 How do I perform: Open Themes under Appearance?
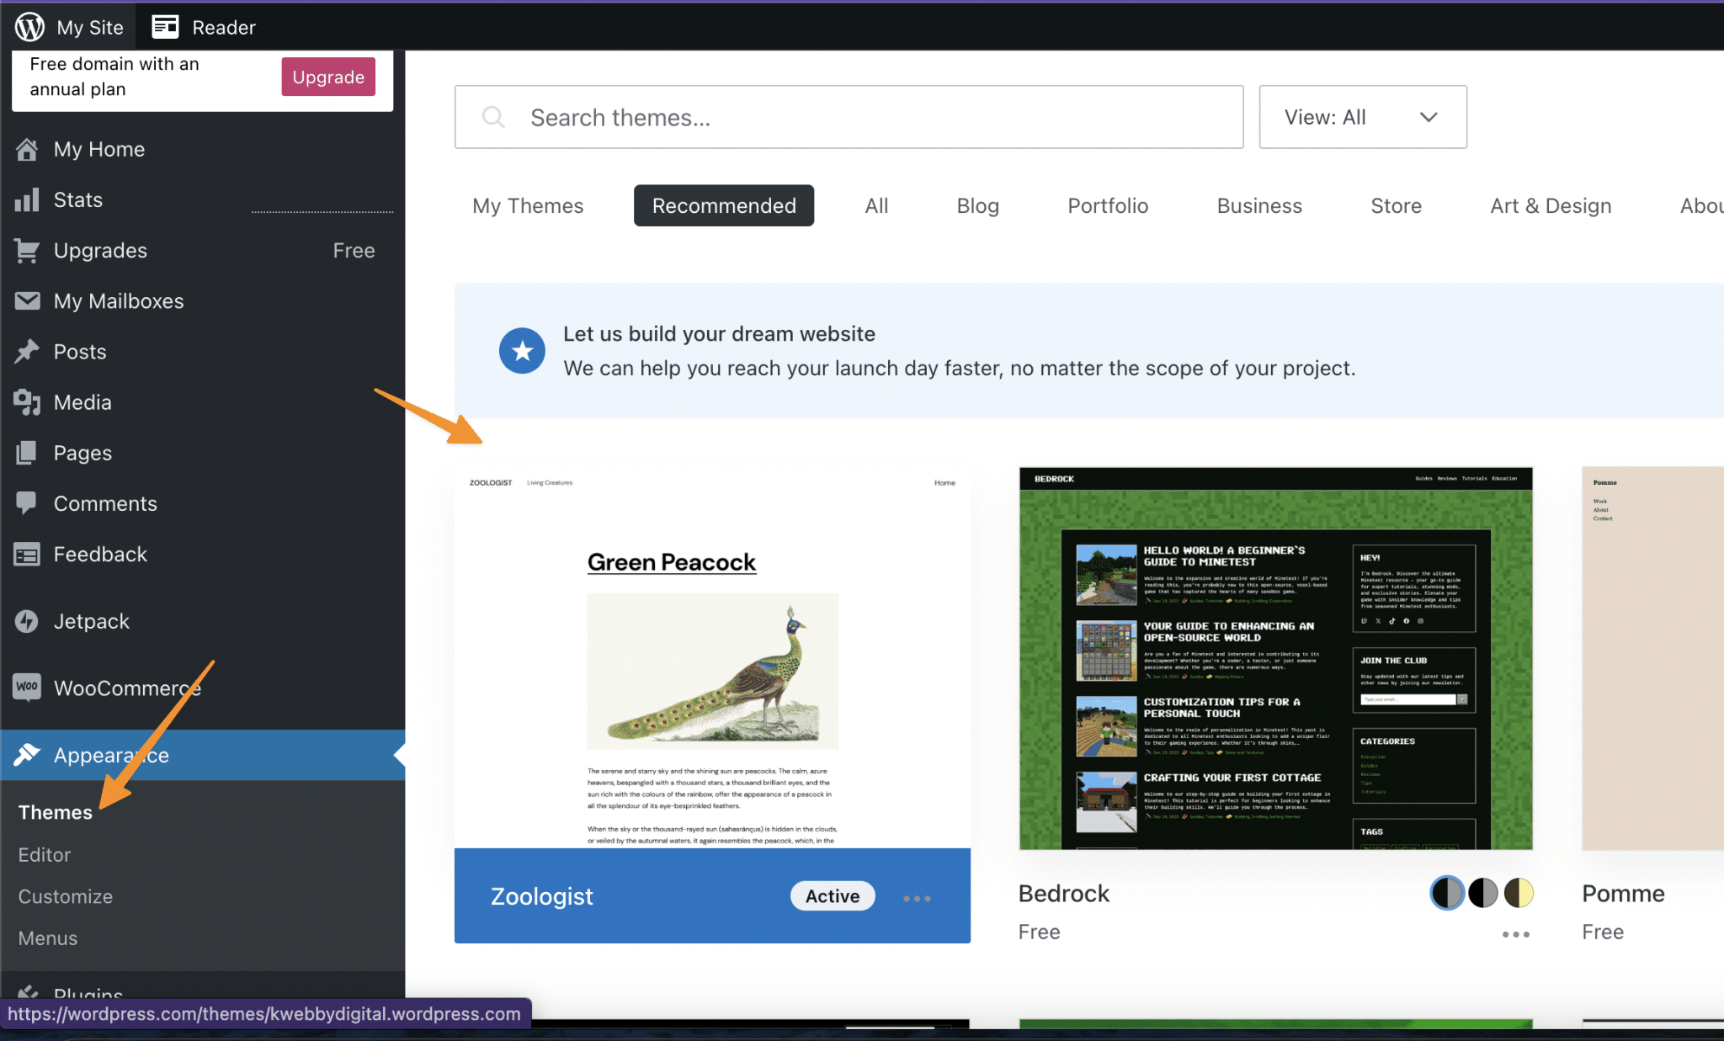point(56,811)
